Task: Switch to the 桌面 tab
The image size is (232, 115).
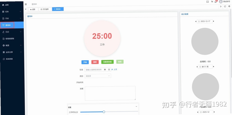Action: click(33, 9)
